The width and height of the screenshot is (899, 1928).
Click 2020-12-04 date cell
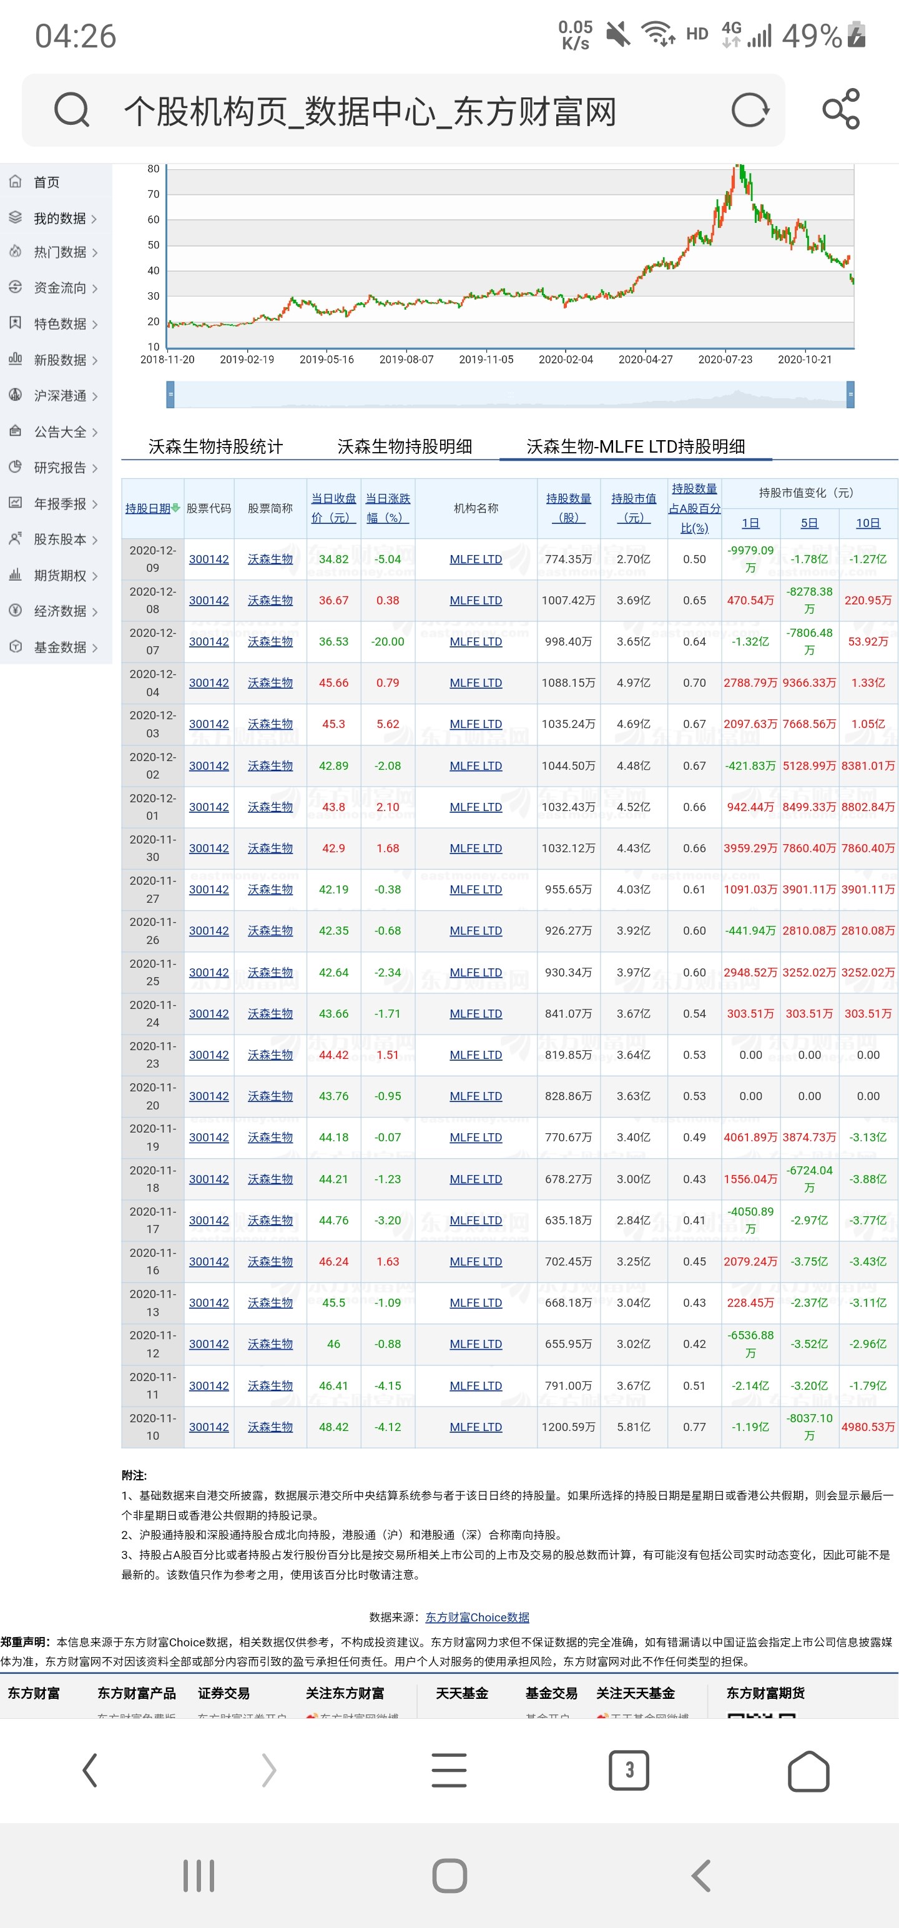click(153, 682)
